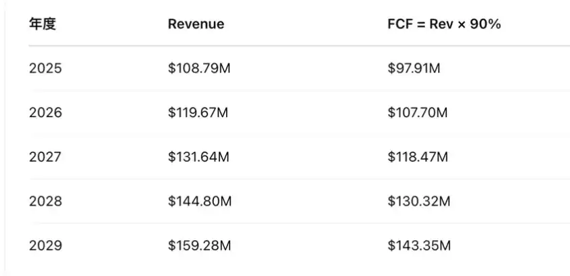Viewport: 570px width, 276px height.
Task: Select the 2025 year cell
Action: click(x=45, y=68)
